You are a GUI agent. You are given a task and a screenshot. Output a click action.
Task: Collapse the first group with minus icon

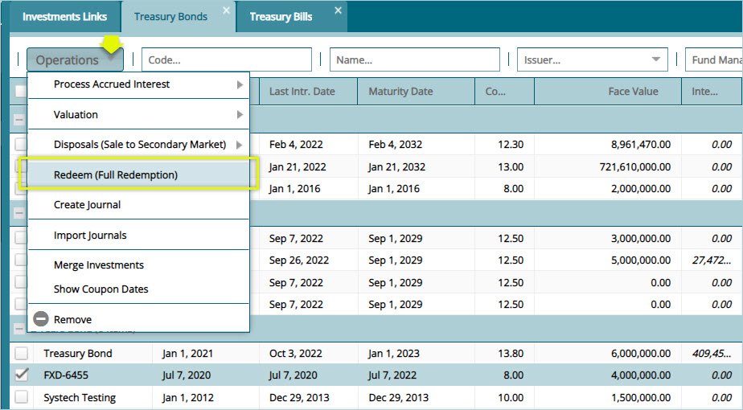(18, 120)
